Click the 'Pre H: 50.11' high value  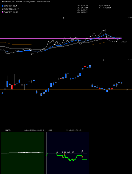[x=82, y=8]
